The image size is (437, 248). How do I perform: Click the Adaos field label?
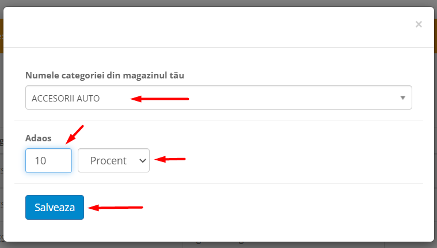tap(39, 138)
